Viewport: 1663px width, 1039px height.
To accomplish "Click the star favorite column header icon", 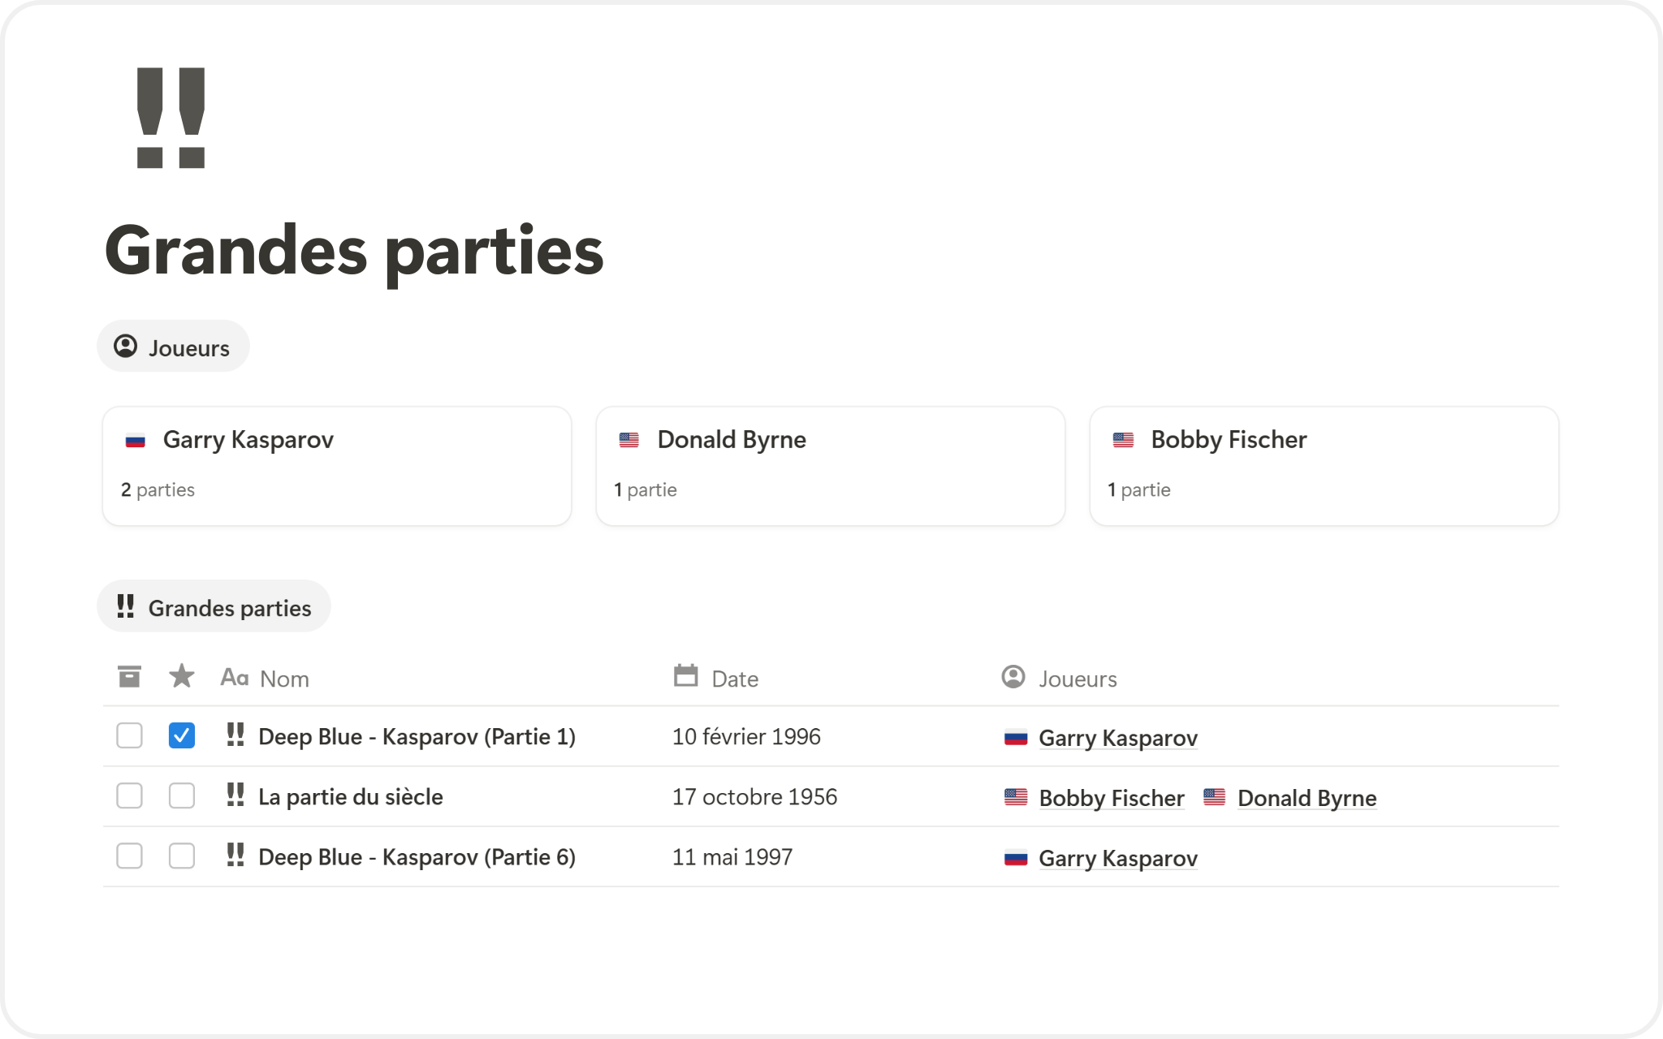I will (x=181, y=676).
